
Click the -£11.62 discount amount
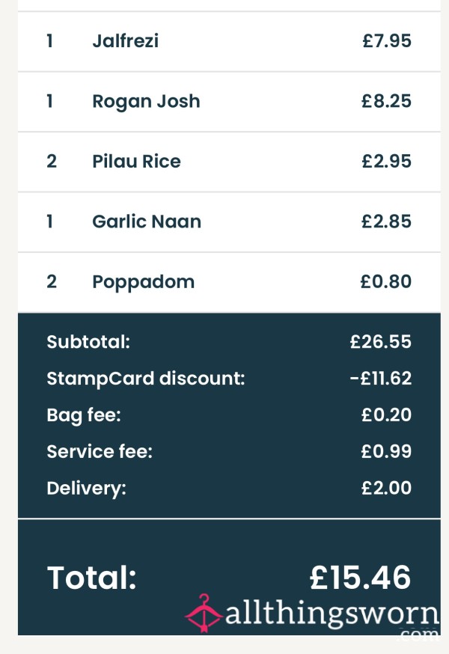click(x=381, y=379)
